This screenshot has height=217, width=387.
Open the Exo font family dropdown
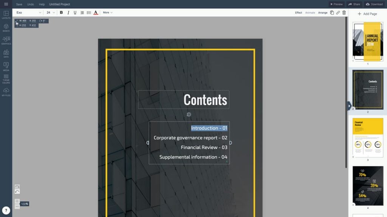coord(28,12)
